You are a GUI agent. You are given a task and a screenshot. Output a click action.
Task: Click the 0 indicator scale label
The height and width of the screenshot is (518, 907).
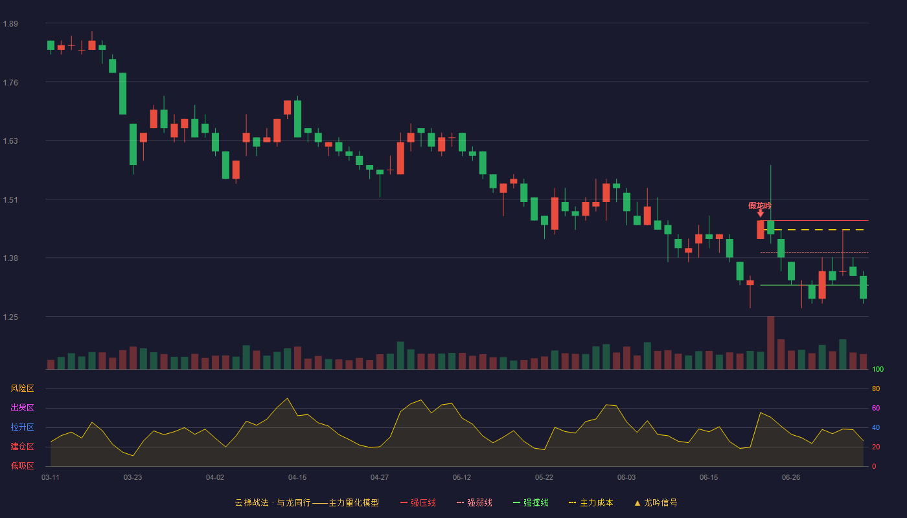874,466
